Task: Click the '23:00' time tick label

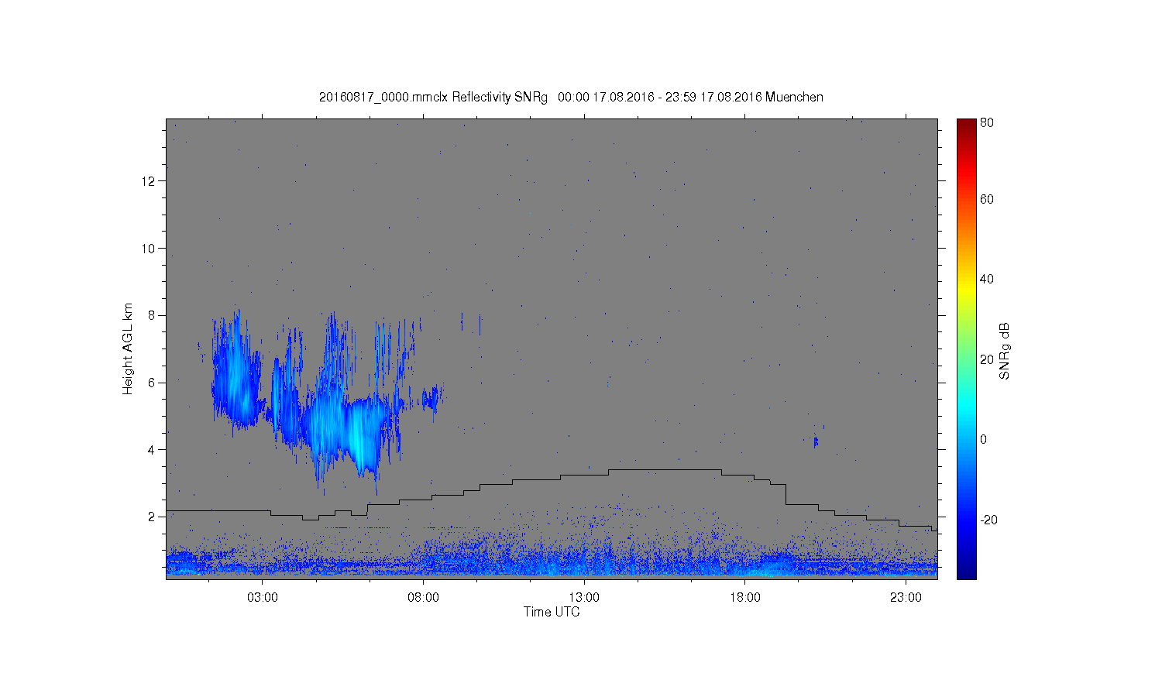Action: click(906, 598)
